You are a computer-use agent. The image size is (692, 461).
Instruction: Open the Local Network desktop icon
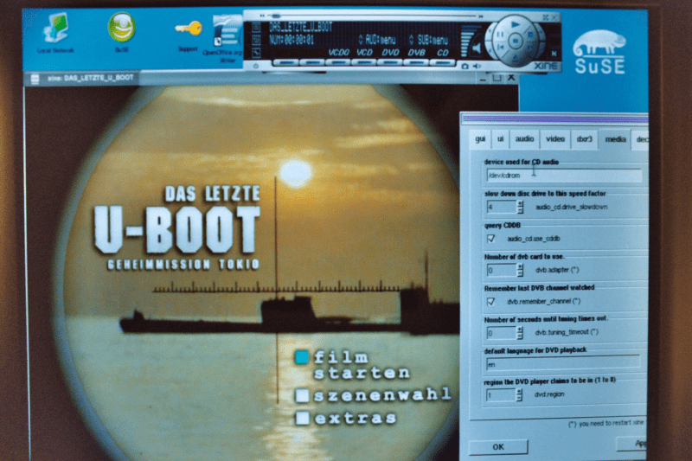[55, 33]
